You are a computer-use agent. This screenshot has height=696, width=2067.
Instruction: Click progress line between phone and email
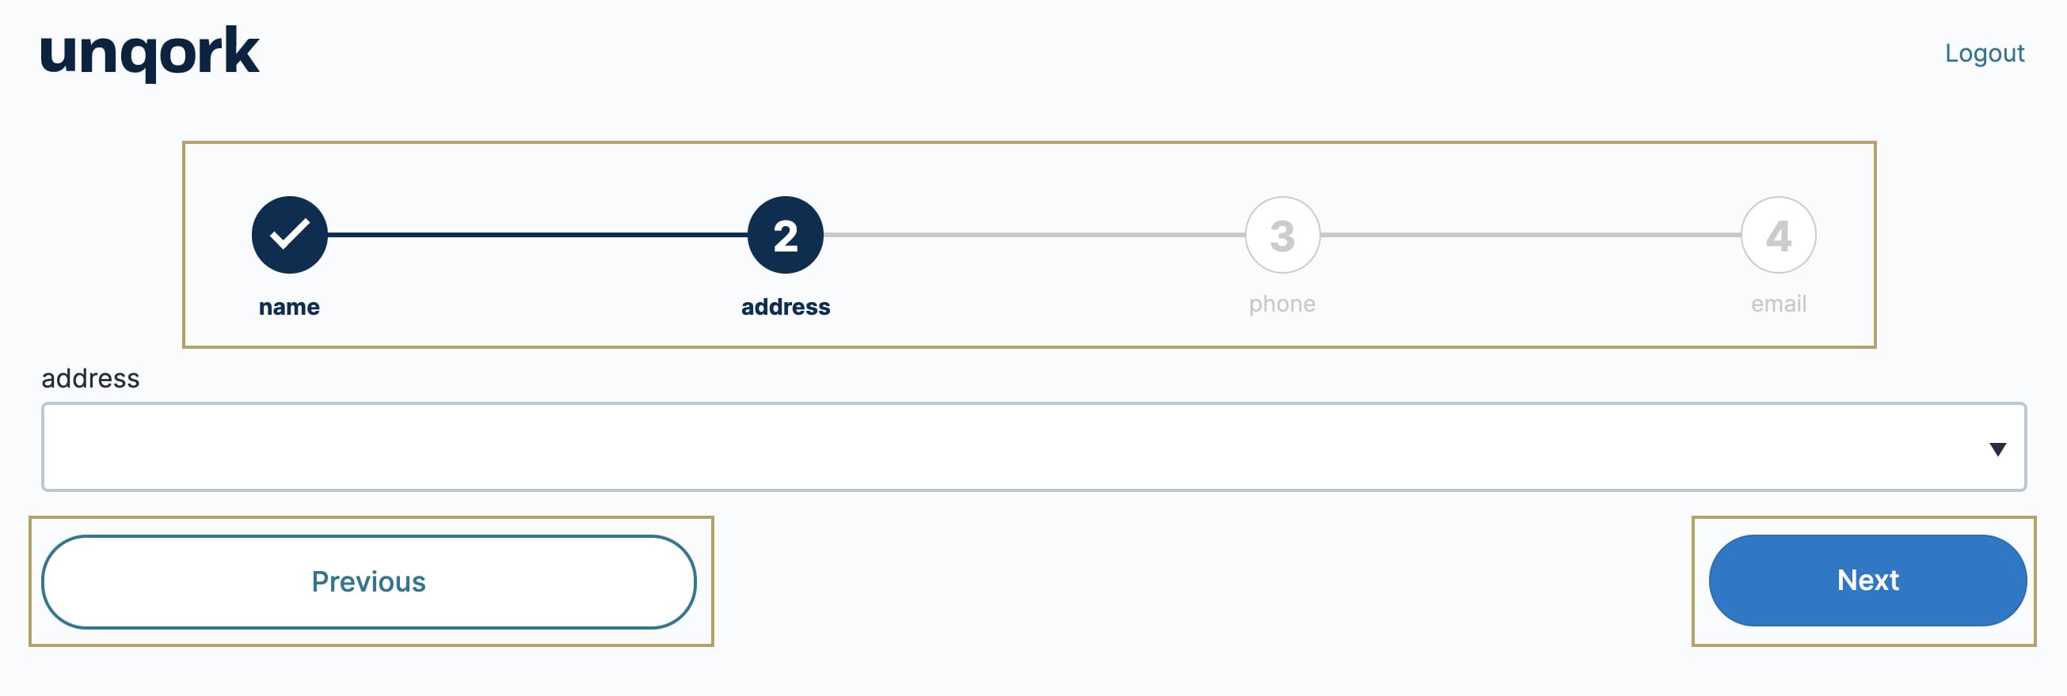tap(1530, 235)
